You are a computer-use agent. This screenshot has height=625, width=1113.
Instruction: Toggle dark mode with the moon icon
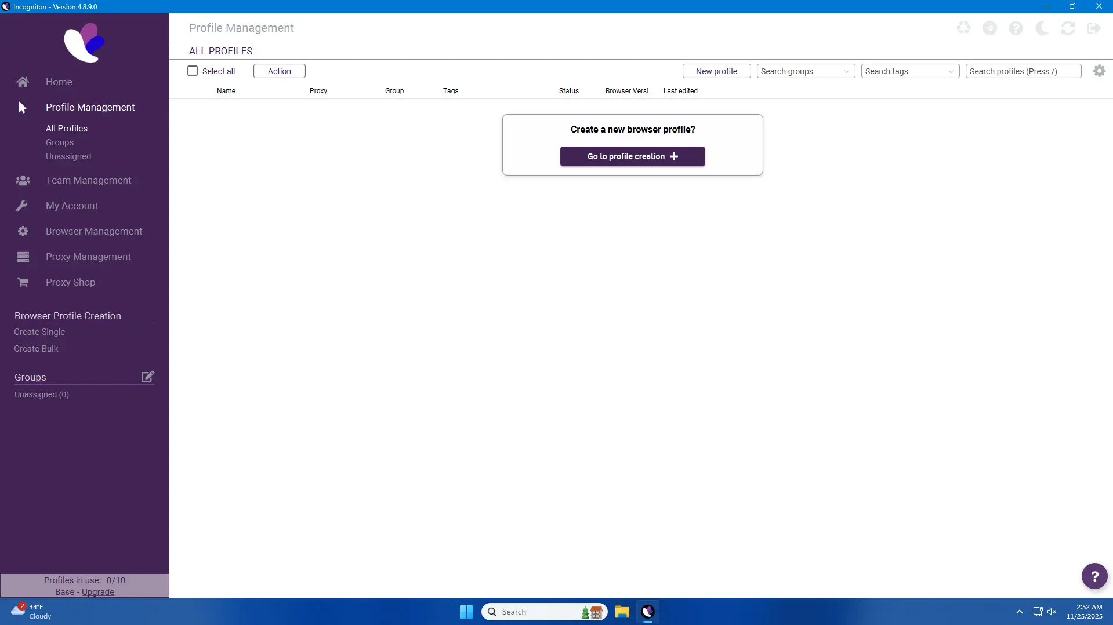coord(1042,28)
